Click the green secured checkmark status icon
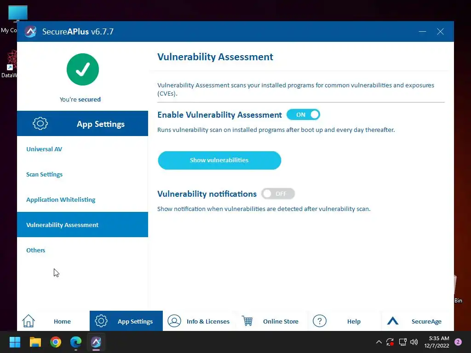 (x=83, y=69)
